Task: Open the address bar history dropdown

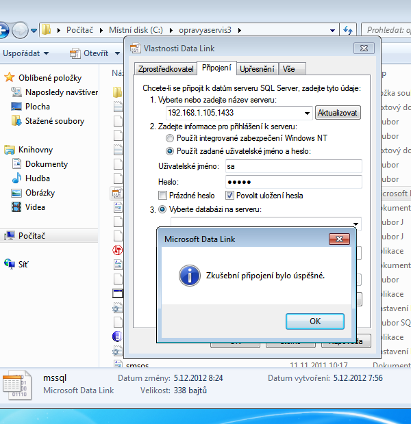Action: click(x=332, y=31)
